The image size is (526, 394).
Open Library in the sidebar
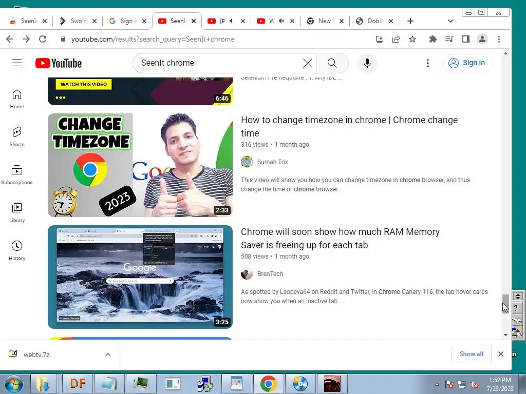(17, 213)
